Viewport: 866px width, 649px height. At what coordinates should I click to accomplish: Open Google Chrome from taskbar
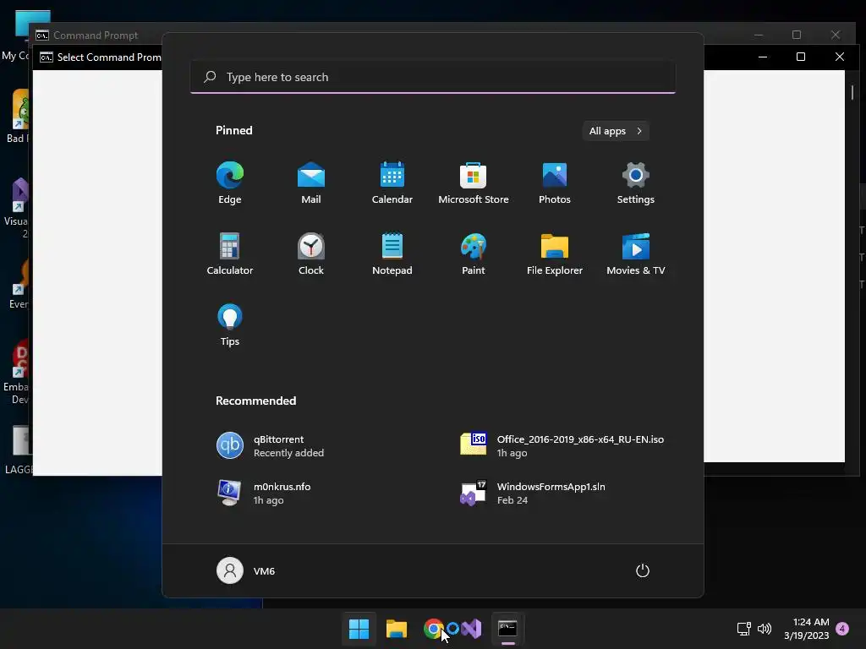433,629
